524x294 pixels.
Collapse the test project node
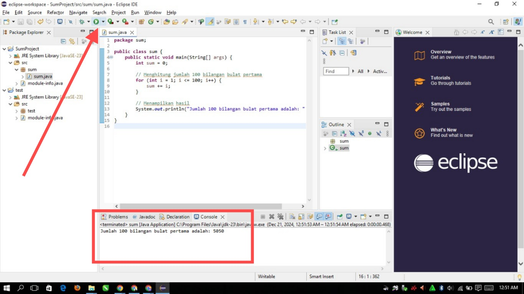pyautogui.click(x=5, y=90)
